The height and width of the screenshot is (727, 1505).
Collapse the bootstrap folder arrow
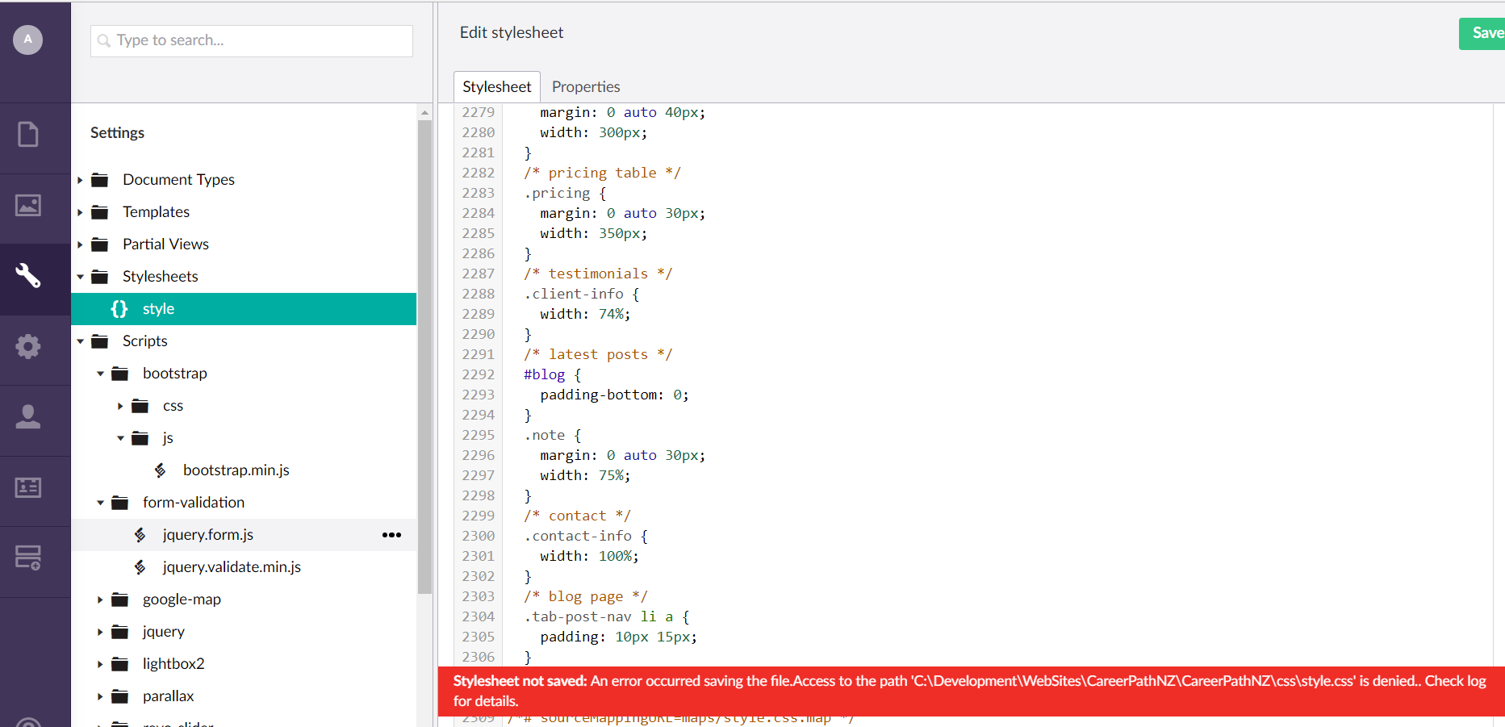tap(100, 374)
